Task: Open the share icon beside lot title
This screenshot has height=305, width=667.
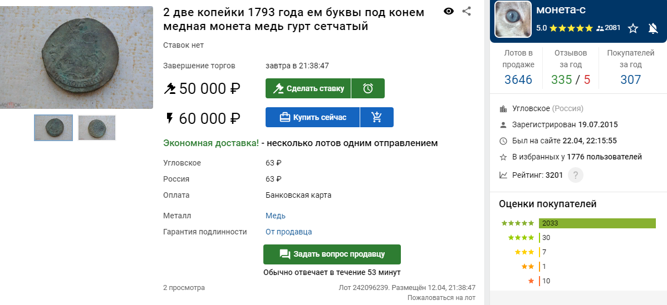Action: 467,12
